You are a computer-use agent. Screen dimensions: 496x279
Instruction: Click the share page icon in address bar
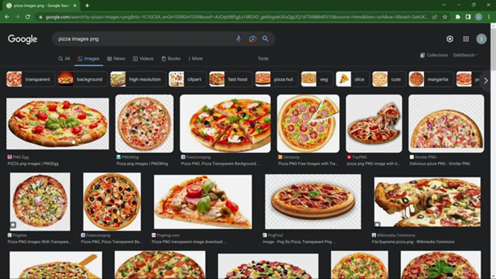[x=435, y=17]
